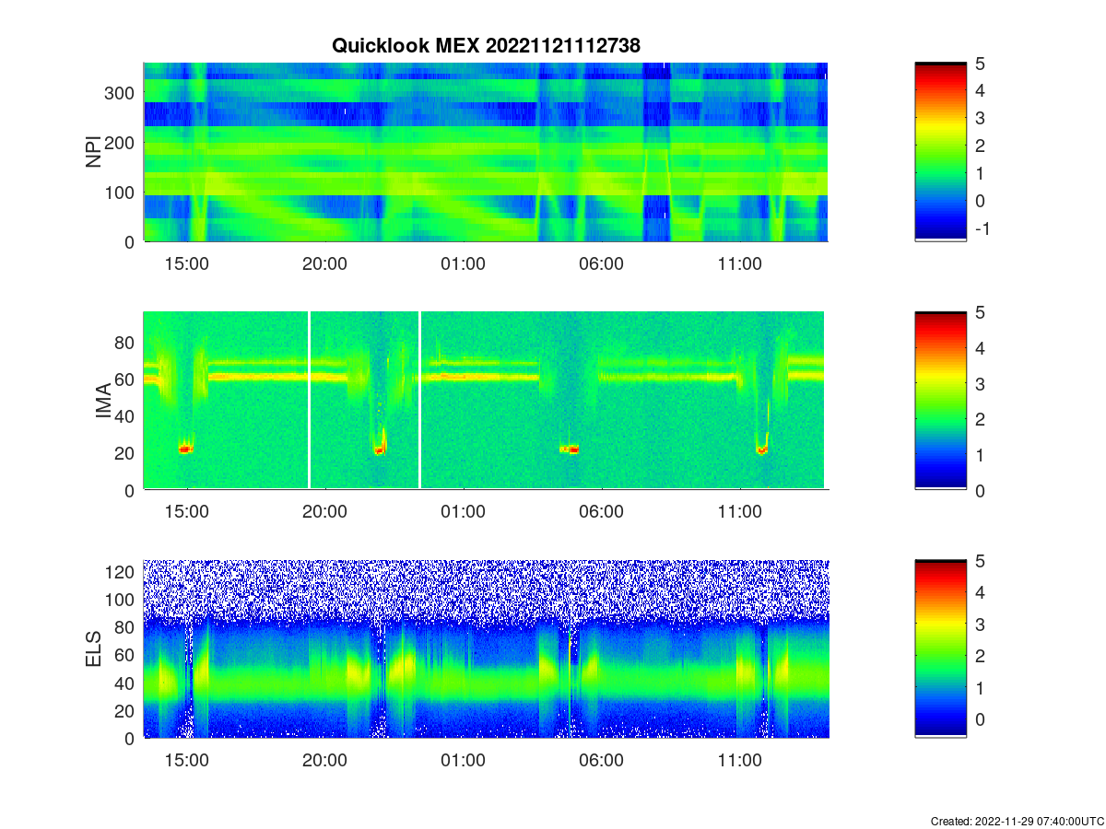Screen dimensions: 1106x829
Task: Click the 11:00 tick under the NPI plot
Action: 740,263
